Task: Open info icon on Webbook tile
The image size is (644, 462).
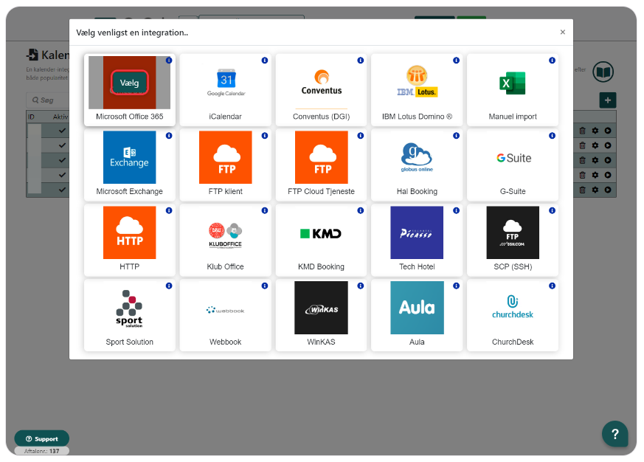Action: tap(265, 286)
